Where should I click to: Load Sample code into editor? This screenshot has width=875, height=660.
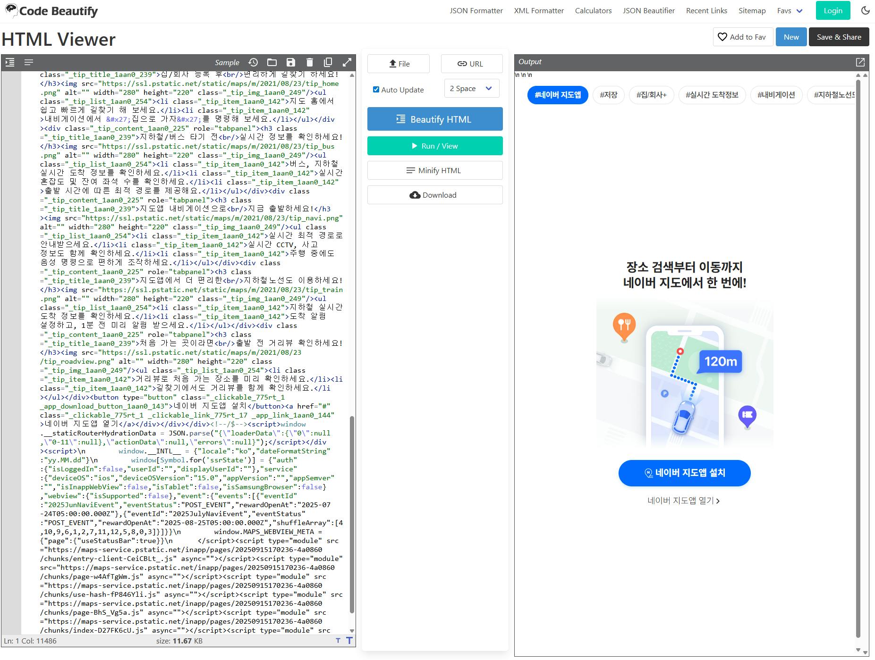227,62
